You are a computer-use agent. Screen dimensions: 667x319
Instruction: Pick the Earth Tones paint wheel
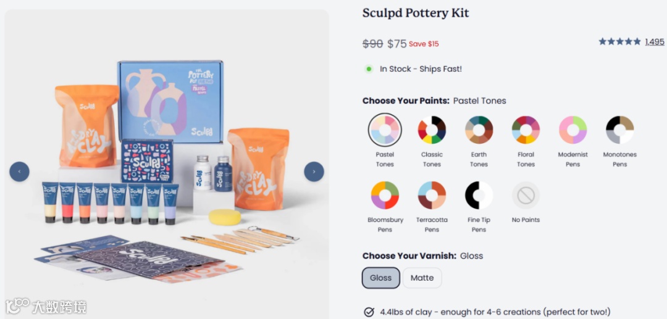[479, 130]
